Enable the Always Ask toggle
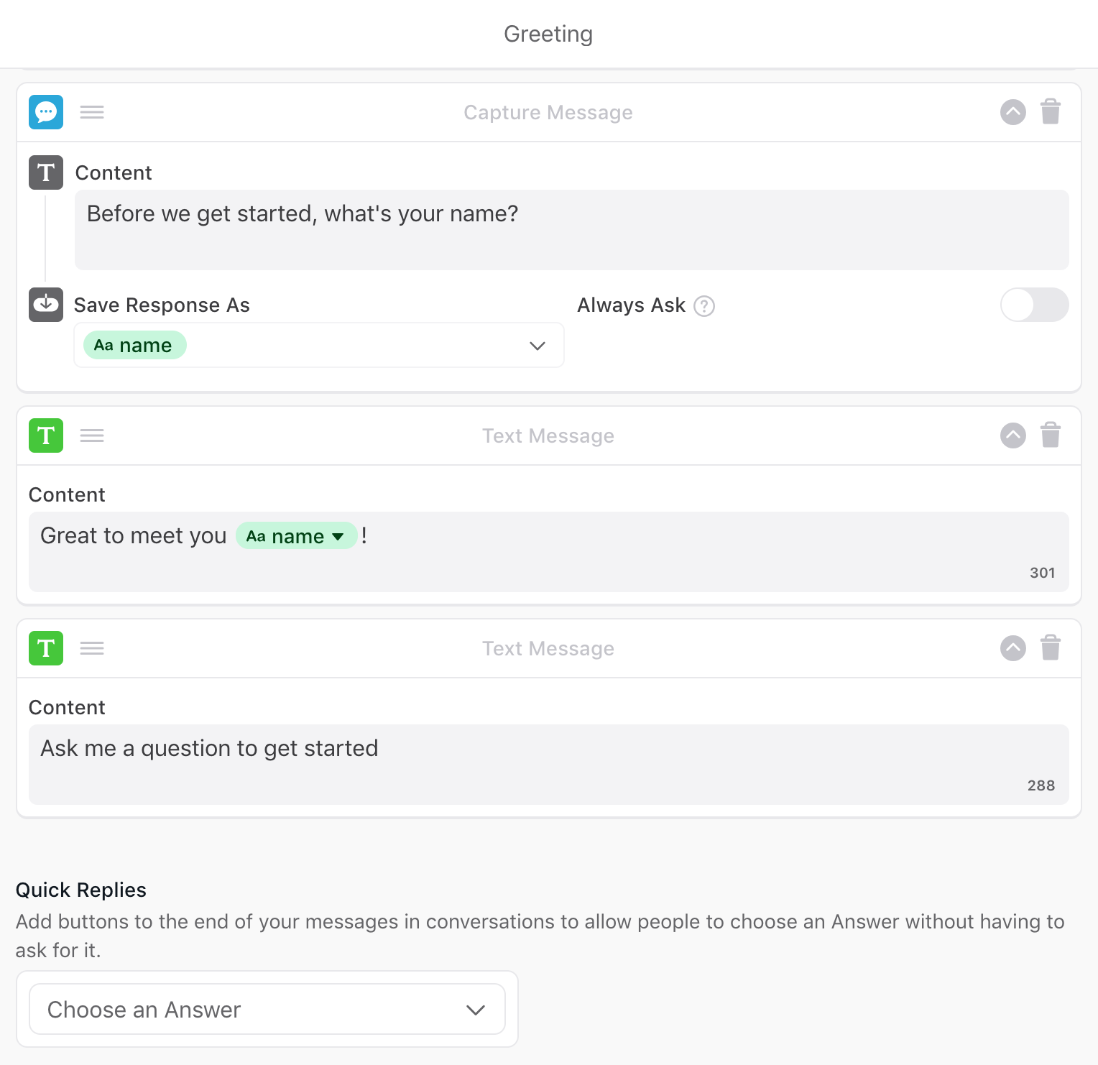This screenshot has width=1098, height=1065. [1034, 305]
